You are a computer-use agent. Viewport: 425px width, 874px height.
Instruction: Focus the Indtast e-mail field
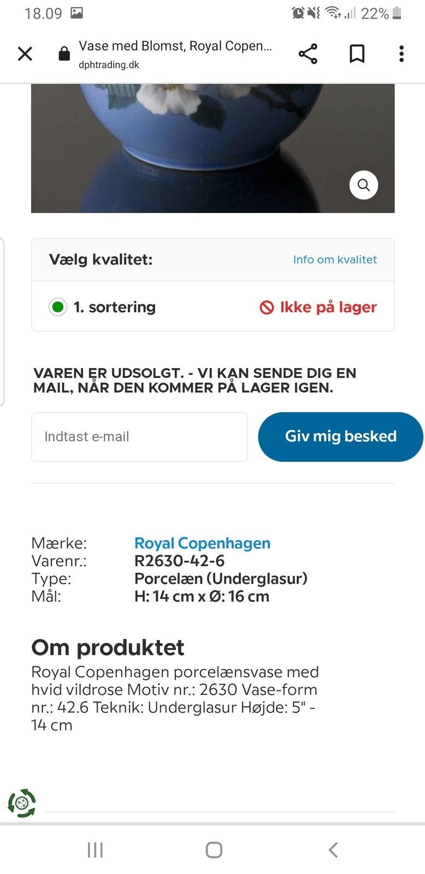(x=139, y=437)
